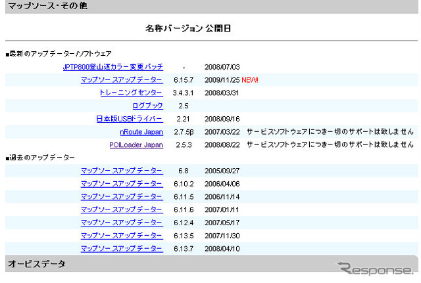
Task: Click the date 2007/03/22
Action: pos(222,132)
